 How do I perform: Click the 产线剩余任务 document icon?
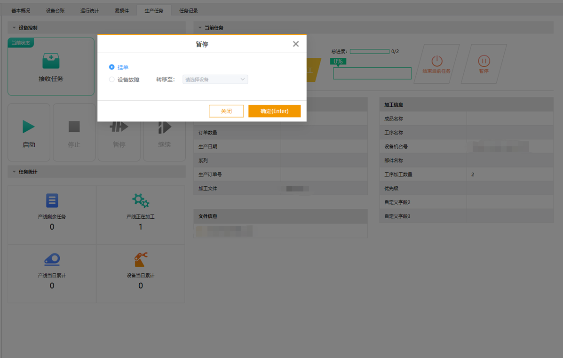(52, 201)
